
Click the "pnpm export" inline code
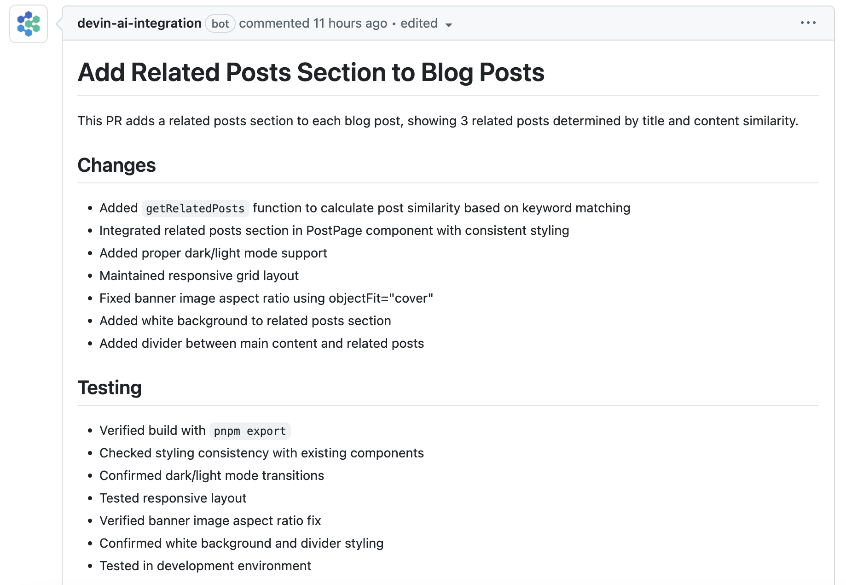coord(250,431)
